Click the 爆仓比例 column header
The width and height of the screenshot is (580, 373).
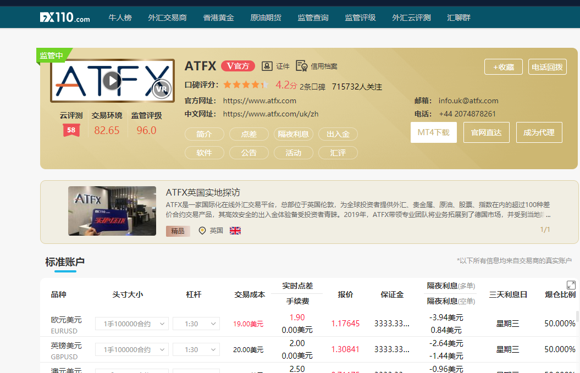560,294
